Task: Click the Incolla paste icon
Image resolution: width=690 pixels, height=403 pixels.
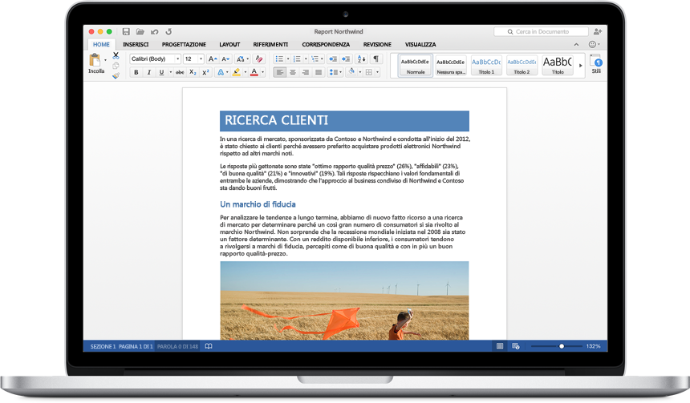Action: point(95,60)
